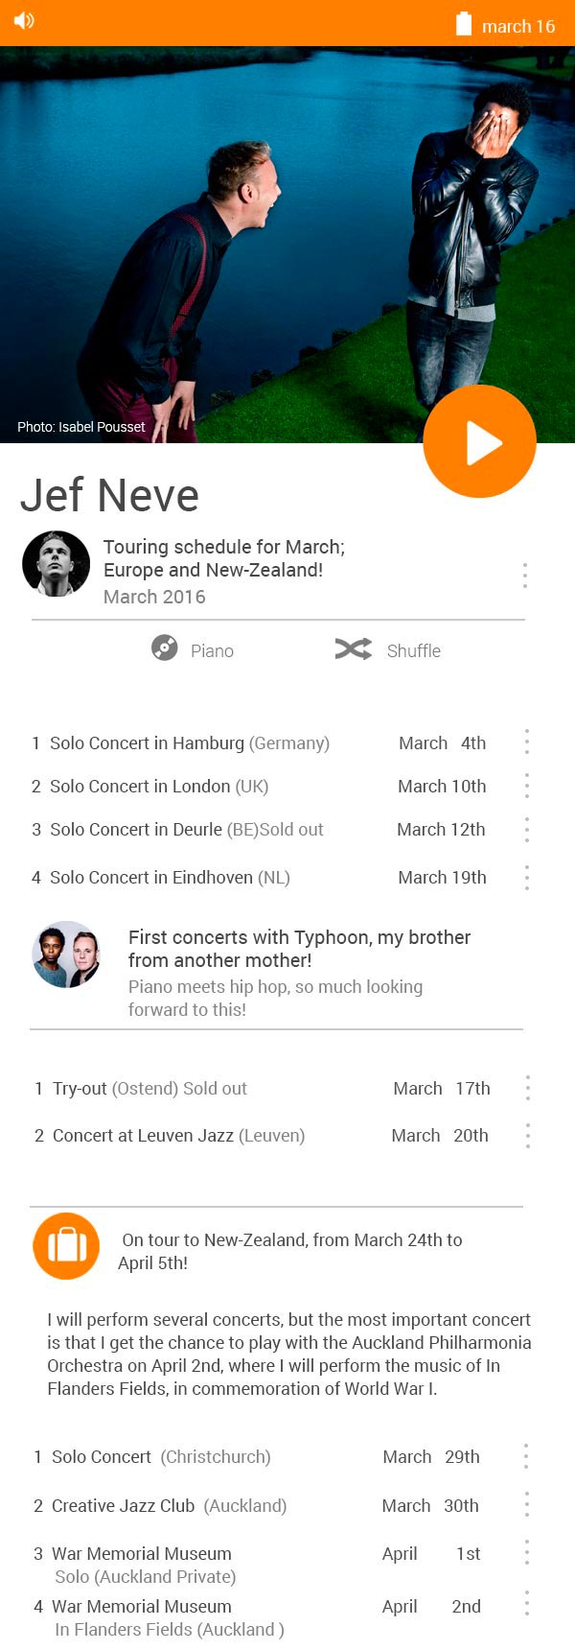Screen dimensions: 575x1650
Task: Select Concert at Leuven Jazz entry
Action: tap(262, 1136)
